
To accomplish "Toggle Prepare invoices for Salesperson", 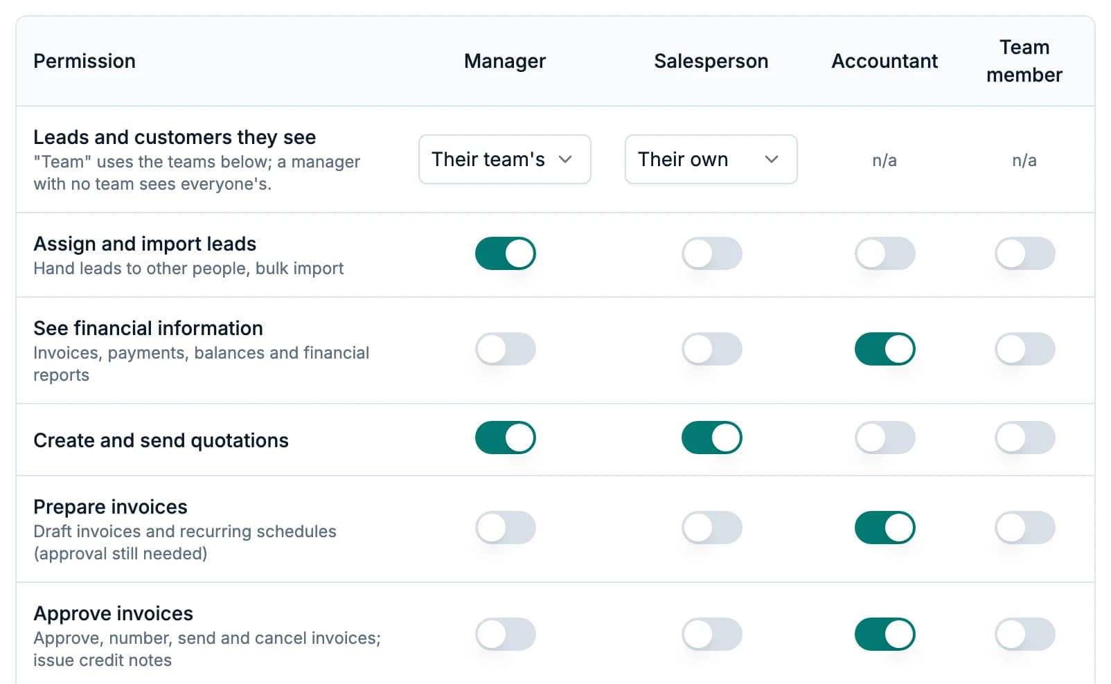I will pos(712,528).
